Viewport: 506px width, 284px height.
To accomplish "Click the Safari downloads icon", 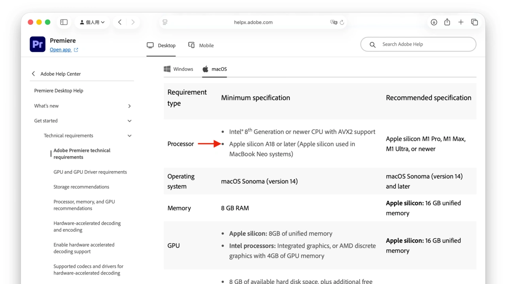I will click(434, 22).
